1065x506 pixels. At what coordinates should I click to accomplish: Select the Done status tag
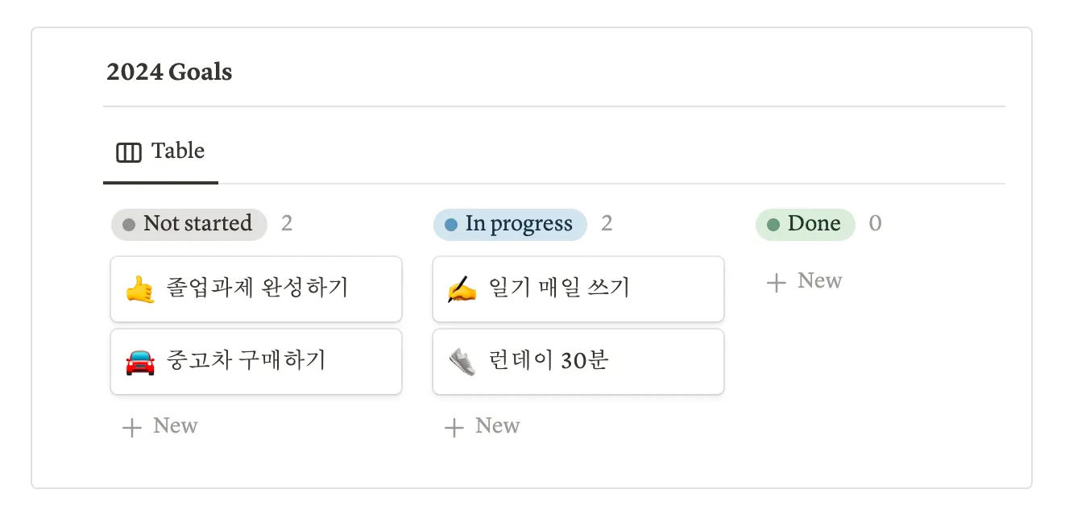point(805,224)
